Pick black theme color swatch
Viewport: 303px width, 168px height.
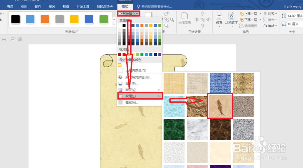pos(124,25)
